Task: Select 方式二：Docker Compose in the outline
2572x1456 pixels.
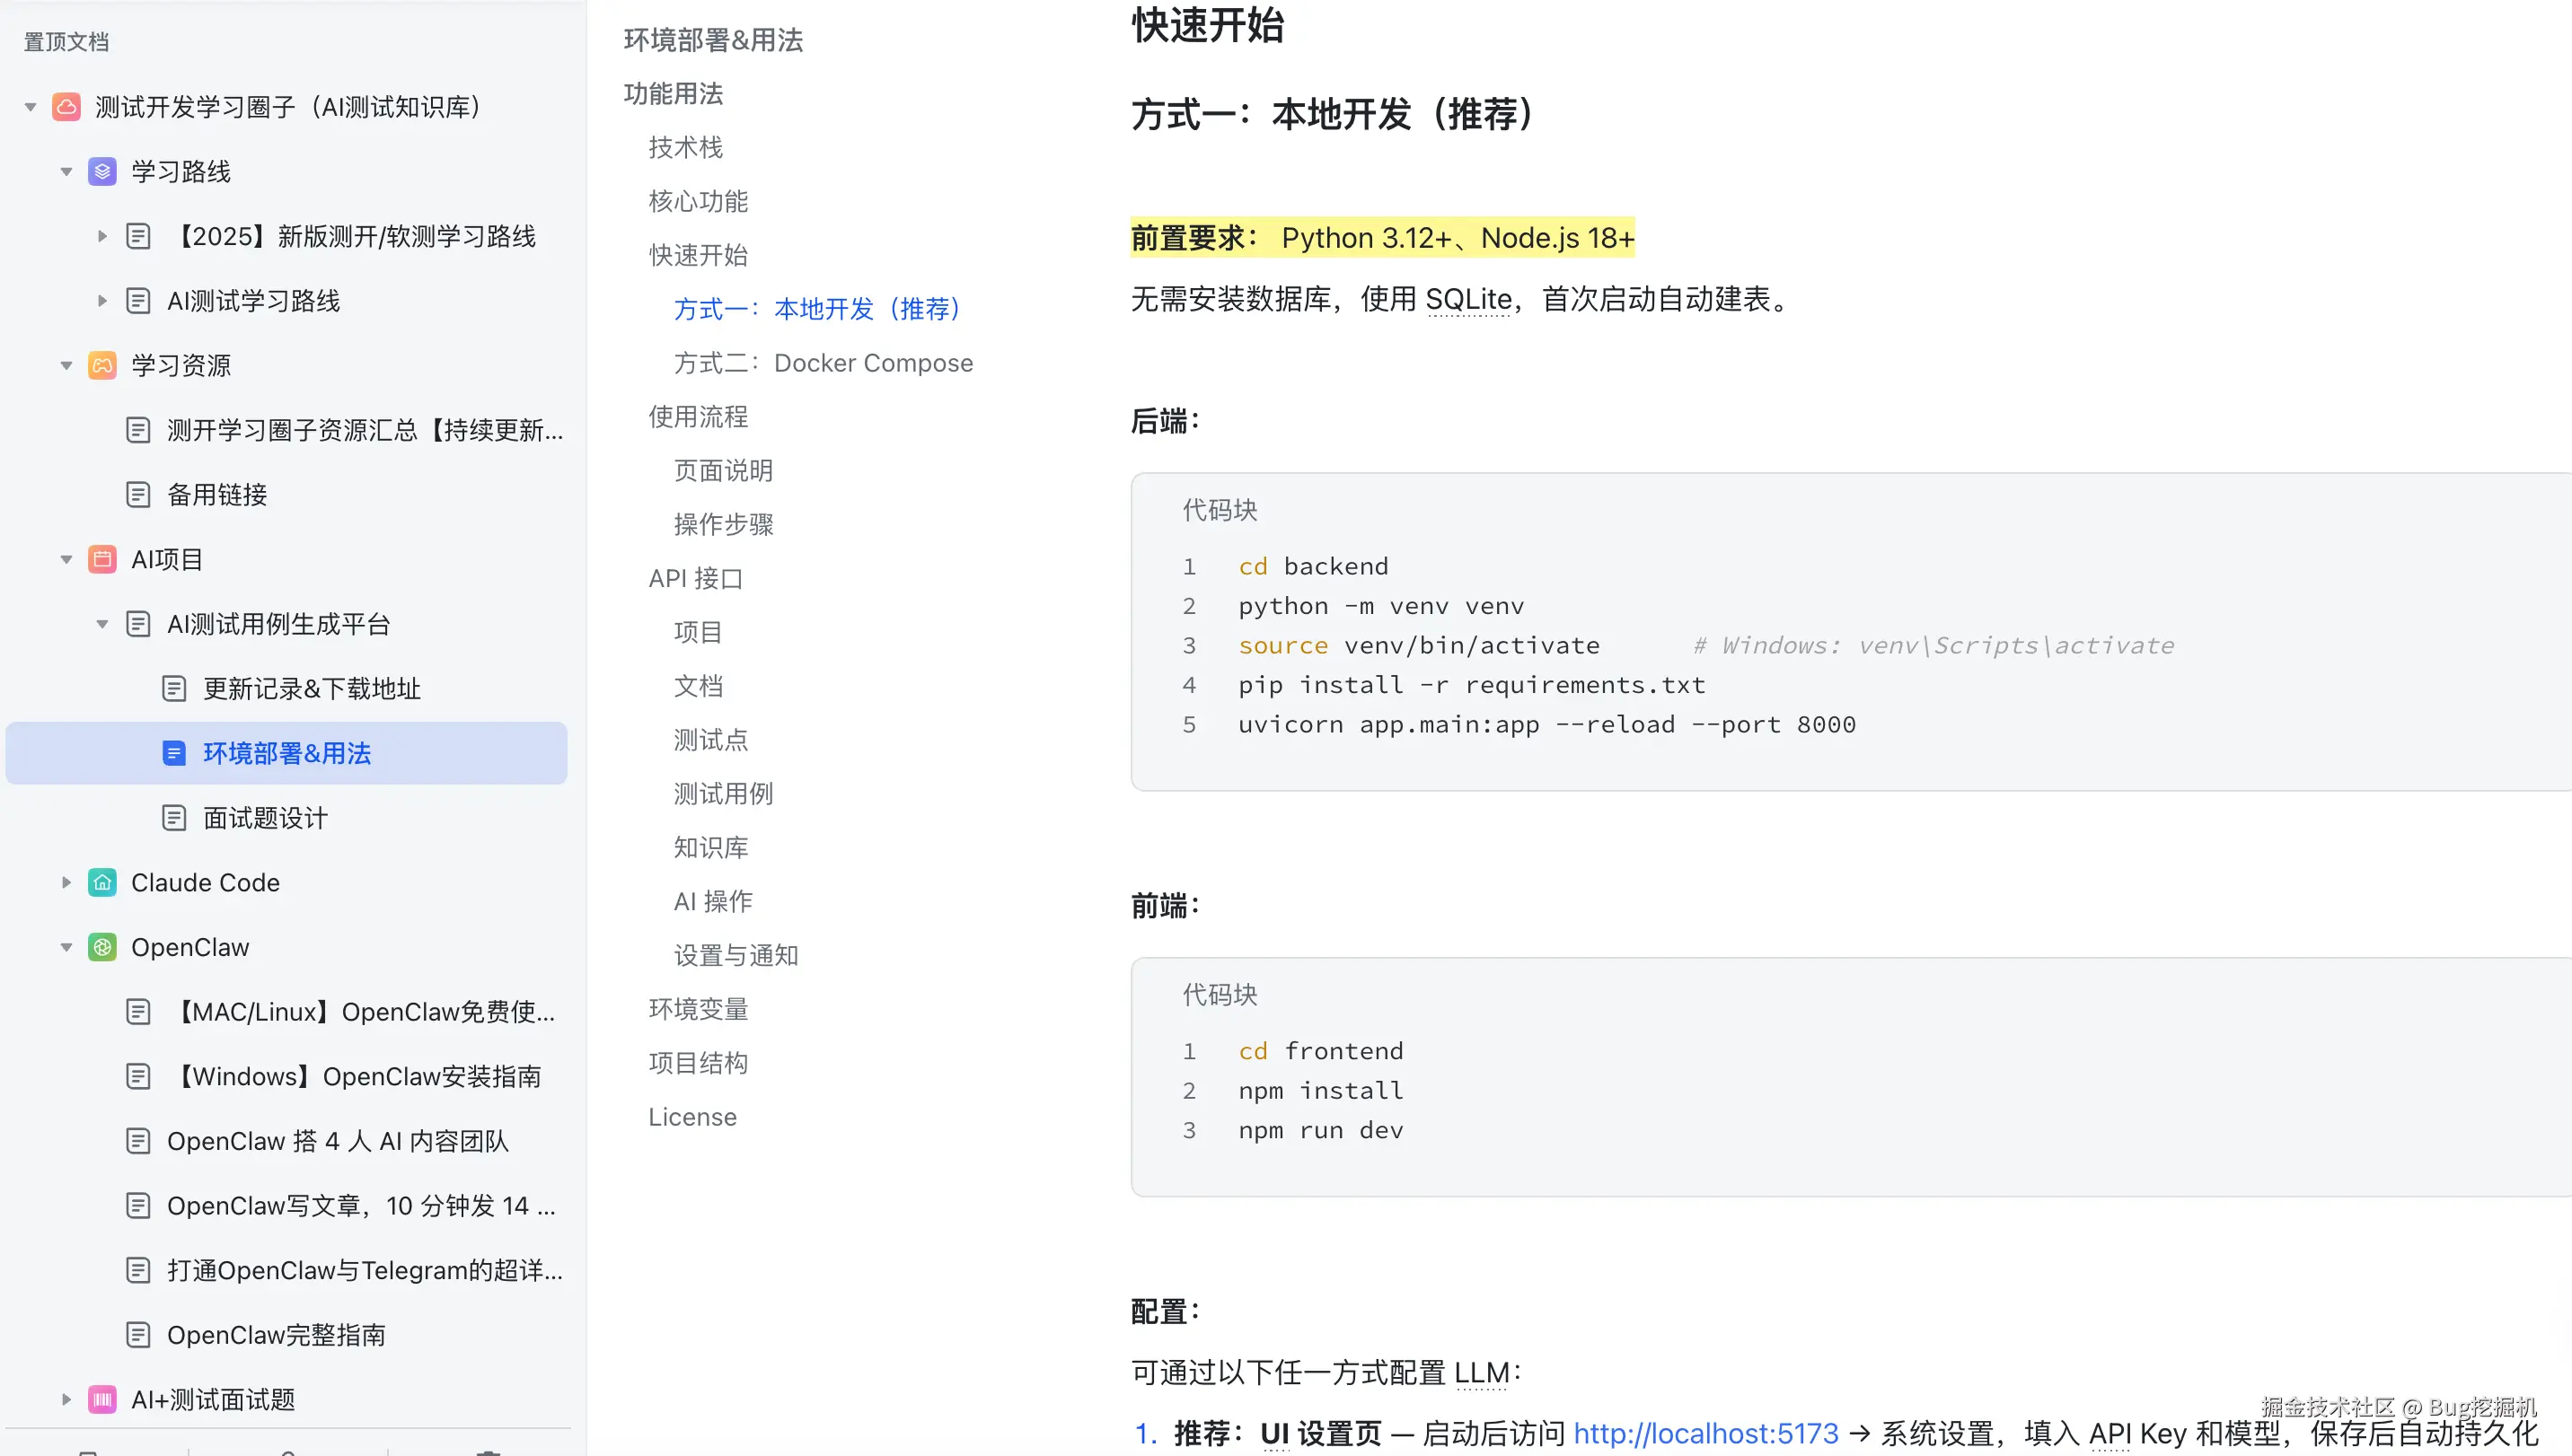Action: (824, 362)
